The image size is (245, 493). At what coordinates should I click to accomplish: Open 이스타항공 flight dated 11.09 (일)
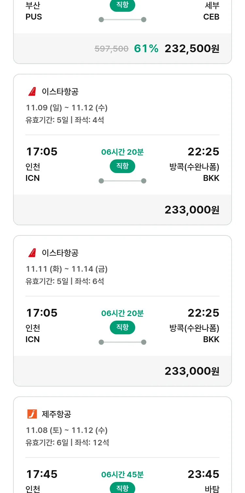60,92
